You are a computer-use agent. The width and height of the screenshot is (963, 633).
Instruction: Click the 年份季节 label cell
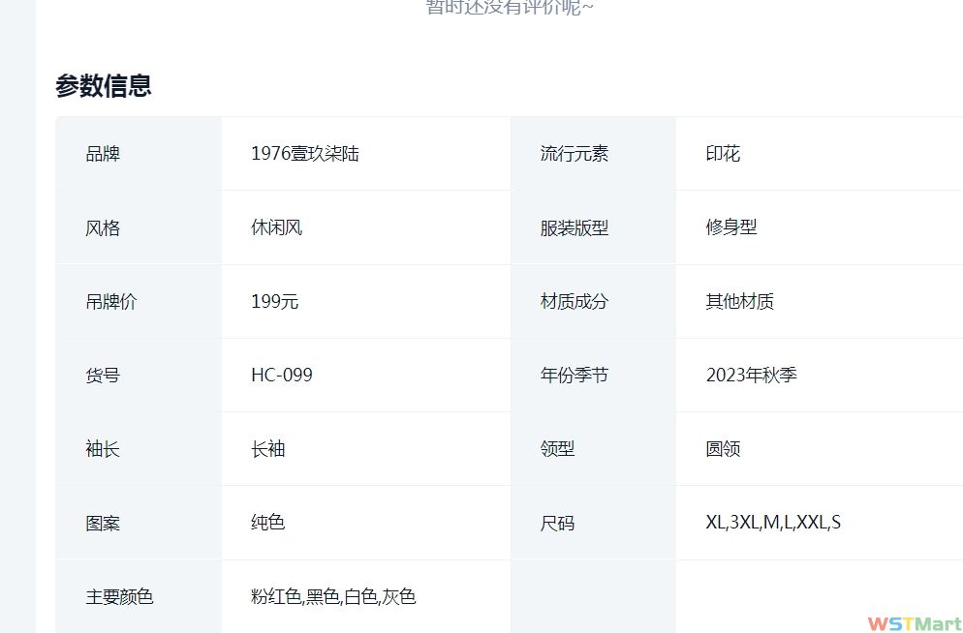point(575,376)
